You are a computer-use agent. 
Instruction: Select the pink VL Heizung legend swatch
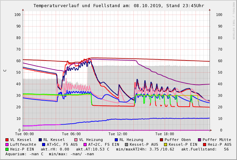click(76, 140)
